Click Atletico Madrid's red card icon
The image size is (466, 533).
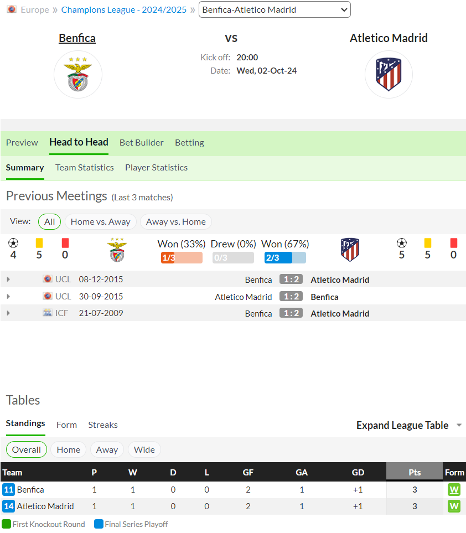pos(453,243)
